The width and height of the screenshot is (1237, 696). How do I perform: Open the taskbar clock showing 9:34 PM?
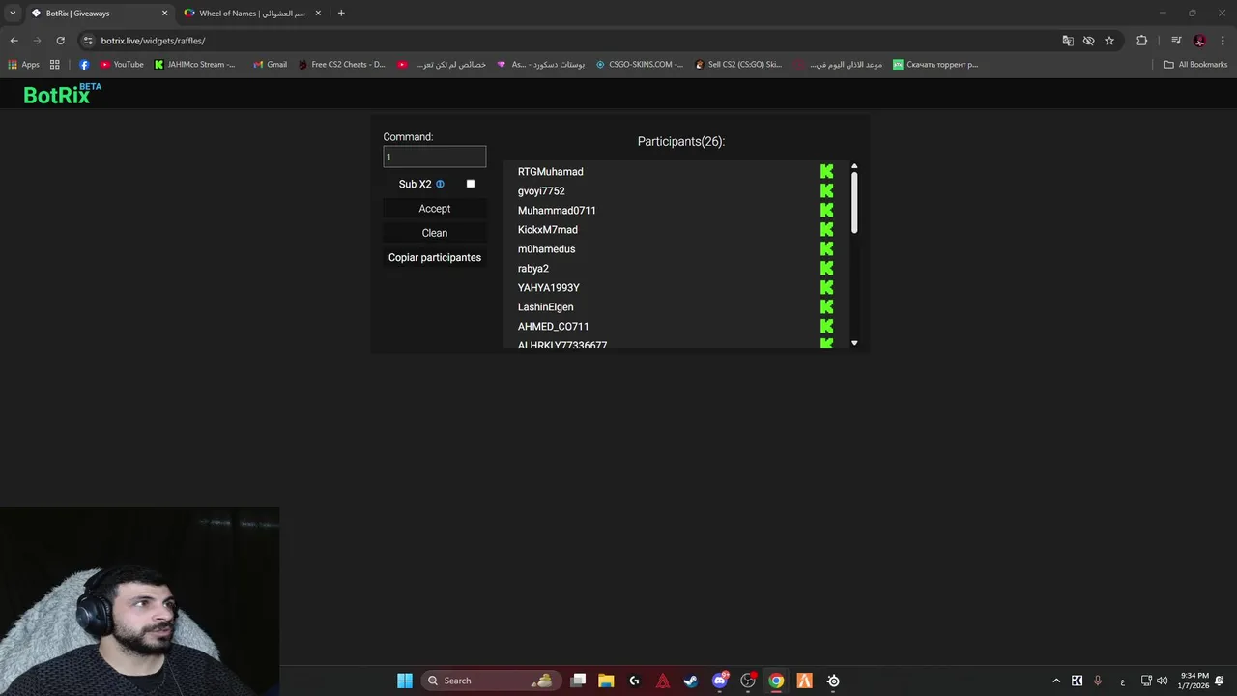1193,681
